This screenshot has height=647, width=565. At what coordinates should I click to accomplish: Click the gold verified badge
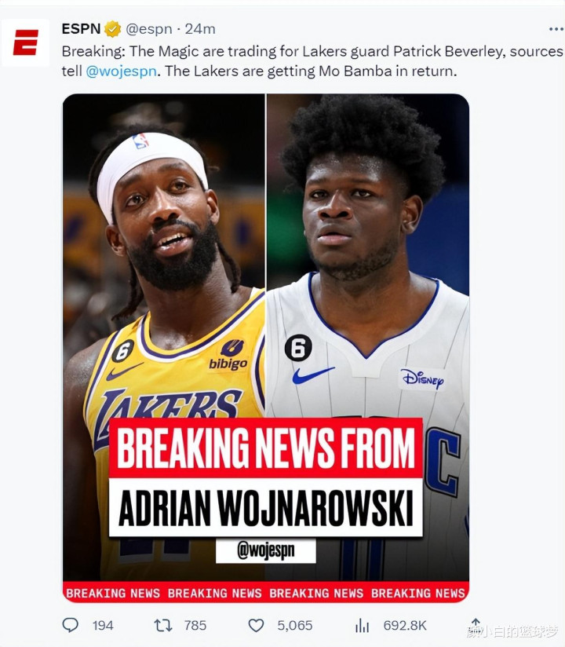pos(112,29)
